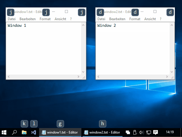This screenshot has width=182, height=137.
Task: Open File Explorer from the taskbar
Action: pos(24,132)
